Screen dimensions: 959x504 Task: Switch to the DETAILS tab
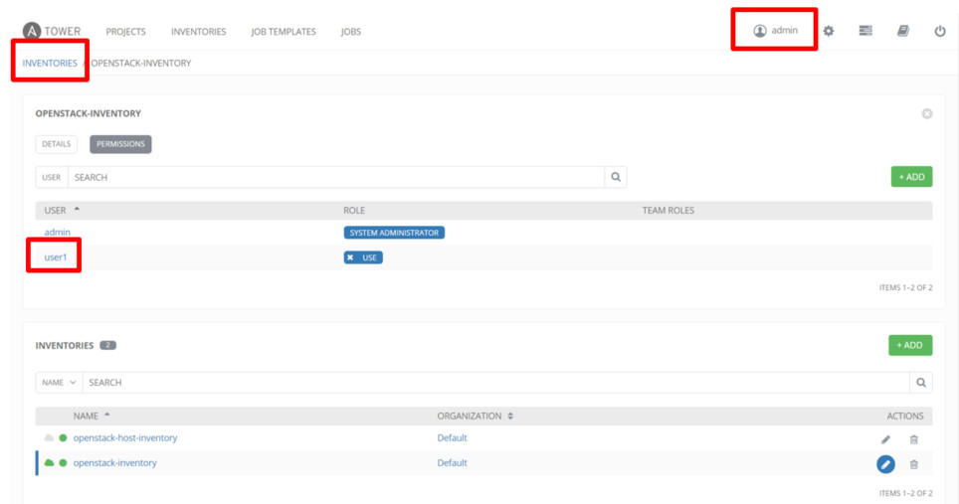(57, 144)
